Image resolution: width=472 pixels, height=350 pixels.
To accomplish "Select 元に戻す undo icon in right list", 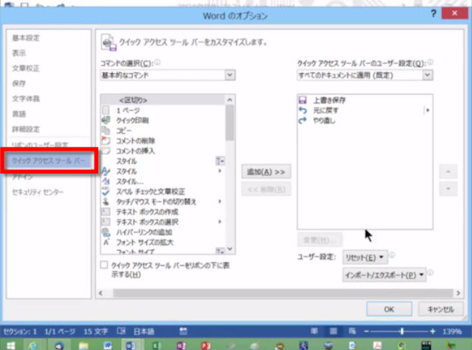I will point(303,110).
